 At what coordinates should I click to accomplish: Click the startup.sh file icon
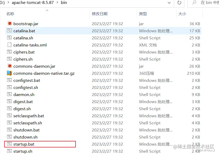[x=9, y=151]
